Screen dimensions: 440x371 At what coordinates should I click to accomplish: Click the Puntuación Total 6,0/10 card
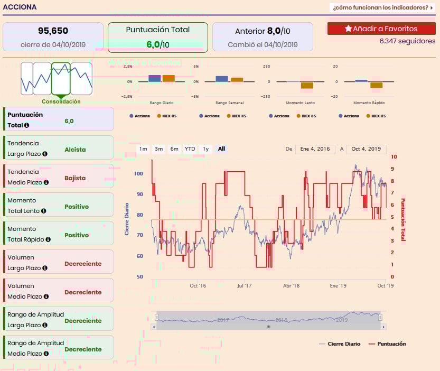click(158, 38)
